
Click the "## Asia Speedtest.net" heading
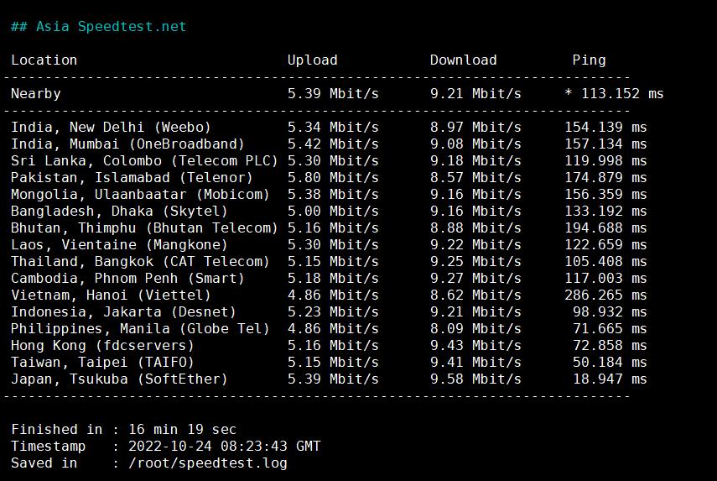tap(98, 27)
